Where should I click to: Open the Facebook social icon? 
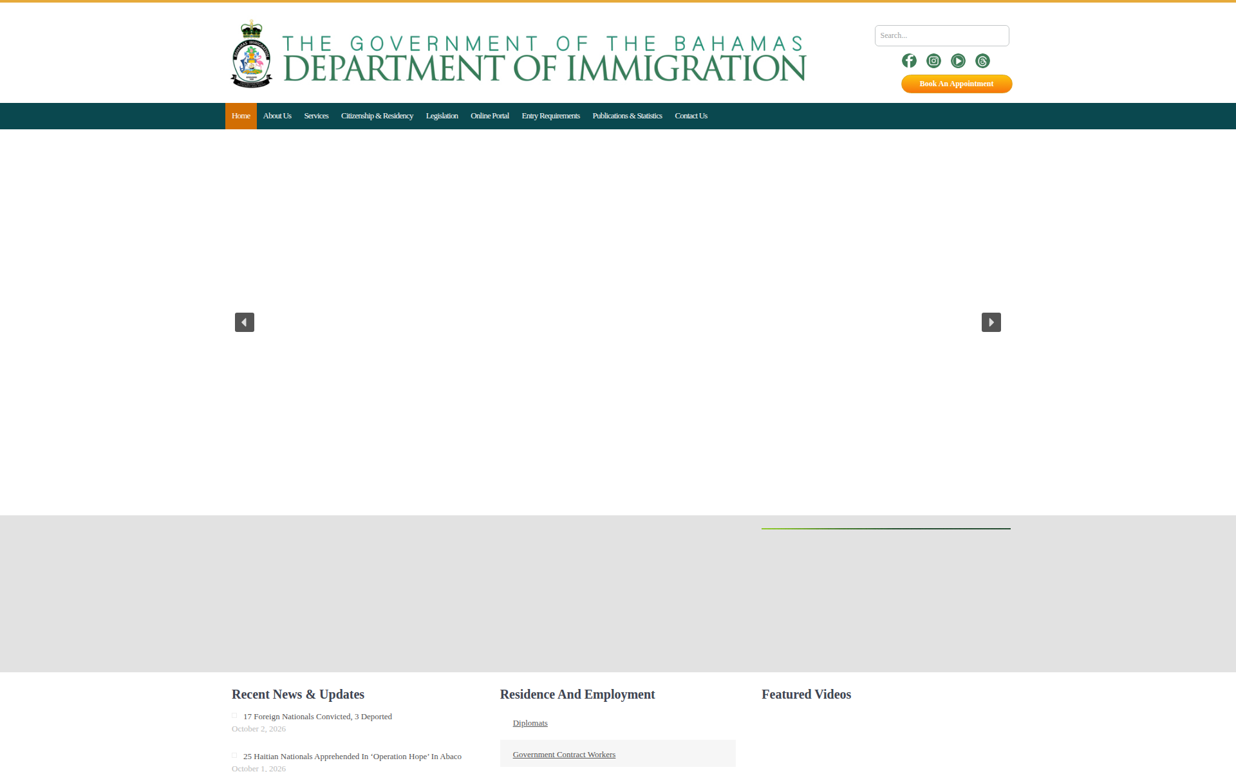point(909,60)
